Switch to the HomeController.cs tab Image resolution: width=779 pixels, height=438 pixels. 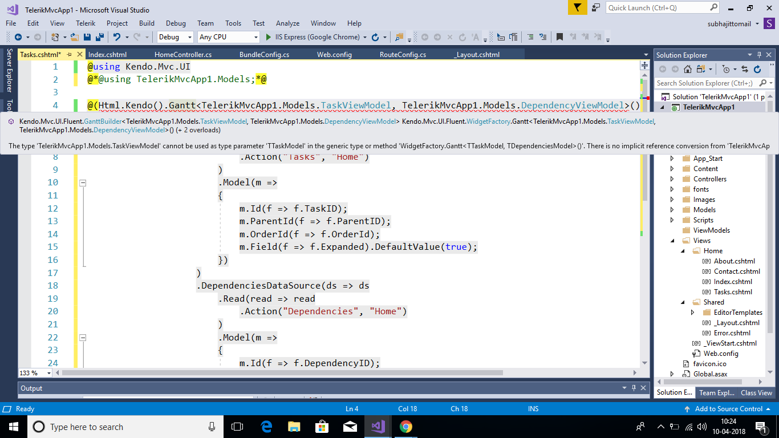tap(183, 55)
